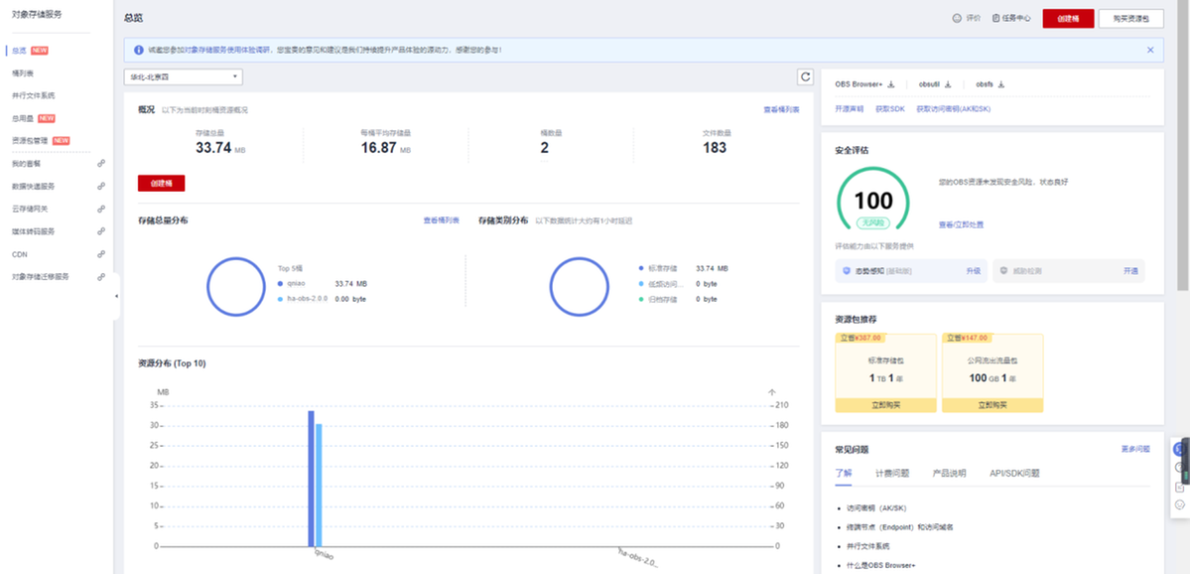Screen dimensions: 1190x574
Task: Click the blue assistant icon on the floating toolbar
Action: 1180,449
